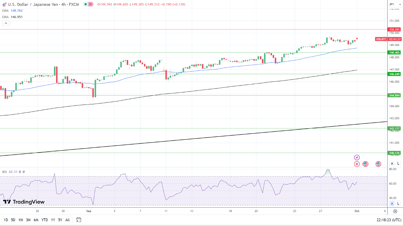Image resolution: width=403 pixels, height=226 pixels.
Task: Click the rightmost US flag economic event
Action: (x=378, y=164)
